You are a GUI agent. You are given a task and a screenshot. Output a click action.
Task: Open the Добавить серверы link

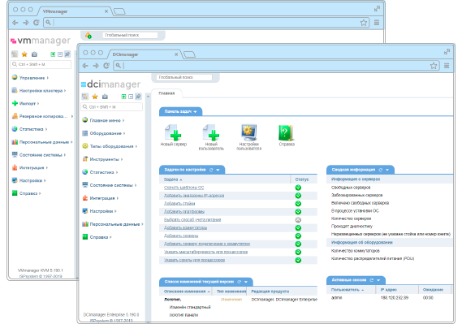click(x=181, y=236)
